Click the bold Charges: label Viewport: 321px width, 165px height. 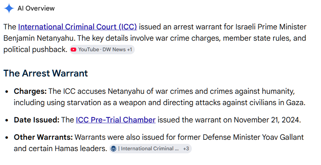point(30,91)
